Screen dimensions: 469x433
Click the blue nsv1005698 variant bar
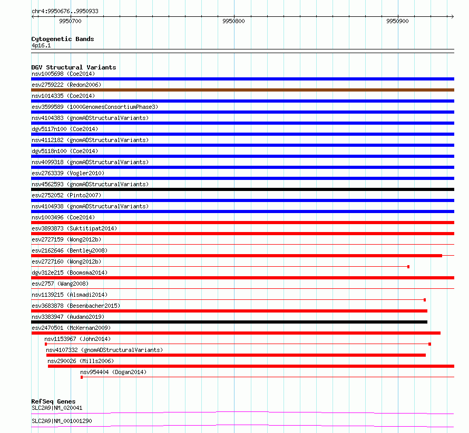click(x=242, y=79)
